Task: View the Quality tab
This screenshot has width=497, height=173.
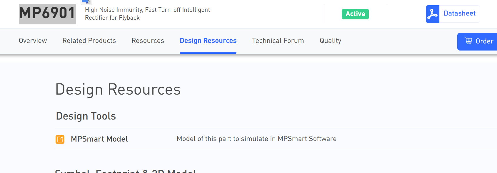Action: (331, 41)
